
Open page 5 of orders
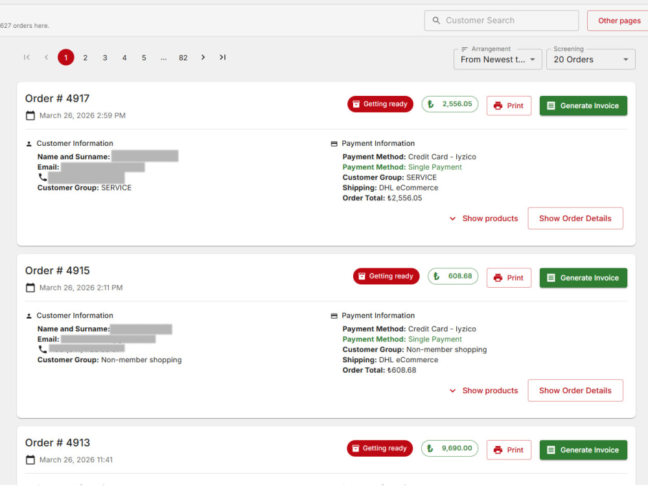(144, 58)
